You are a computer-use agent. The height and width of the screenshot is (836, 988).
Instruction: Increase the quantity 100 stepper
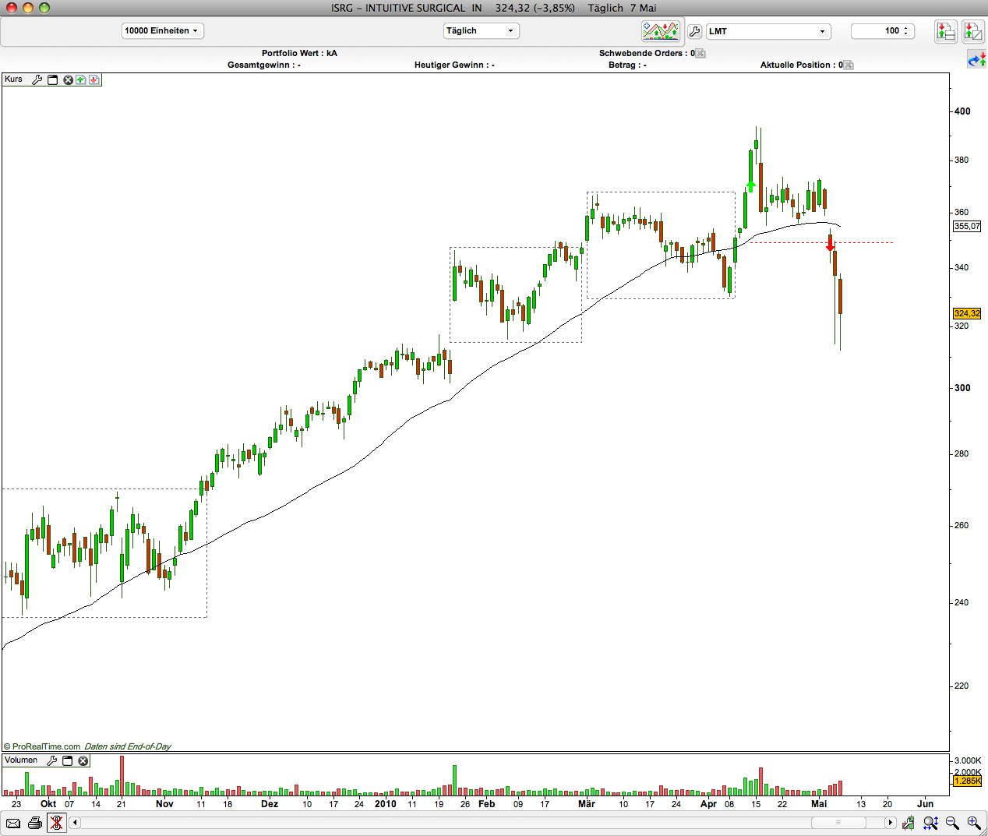pyautogui.click(x=905, y=29)
